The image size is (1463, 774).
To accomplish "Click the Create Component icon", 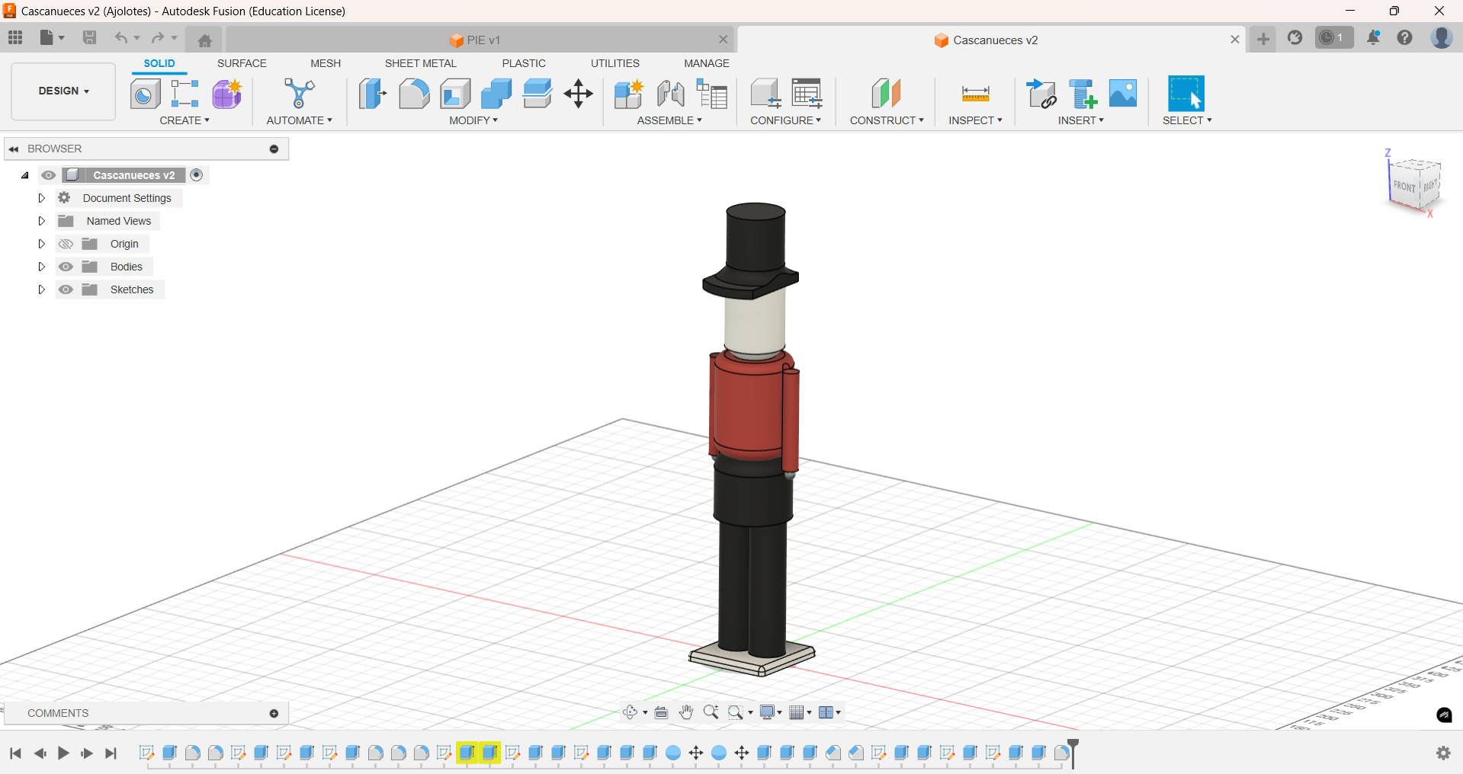I will (x=184, y=94).
